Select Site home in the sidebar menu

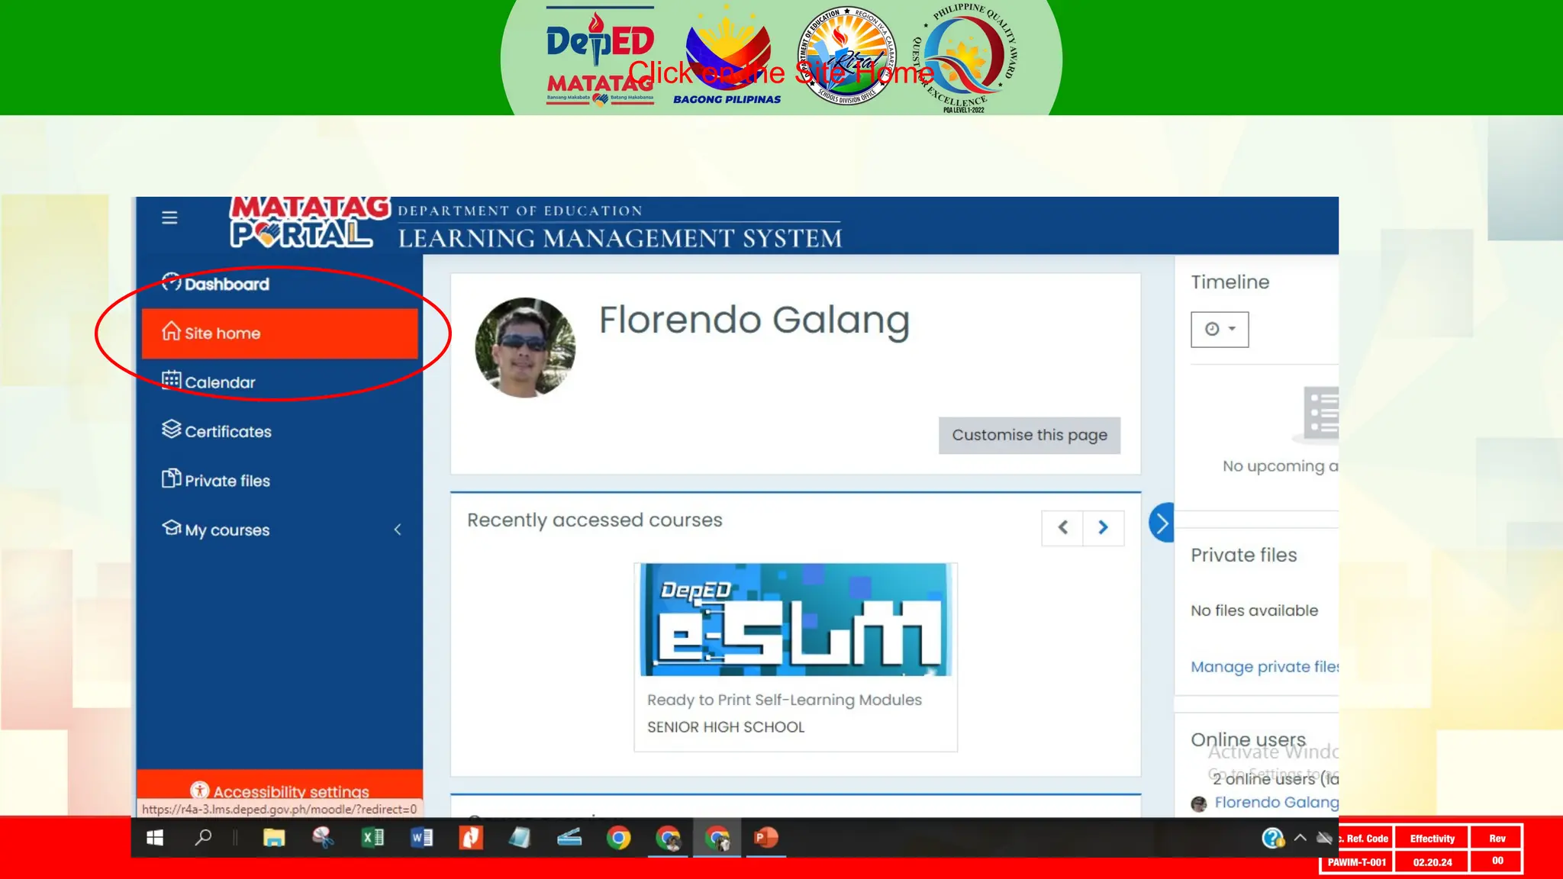[279, 333]
